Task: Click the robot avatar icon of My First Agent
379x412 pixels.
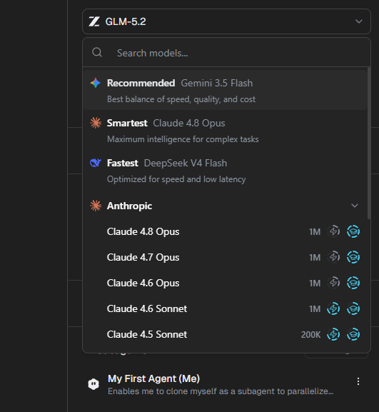Action: [x=94, y=384]
